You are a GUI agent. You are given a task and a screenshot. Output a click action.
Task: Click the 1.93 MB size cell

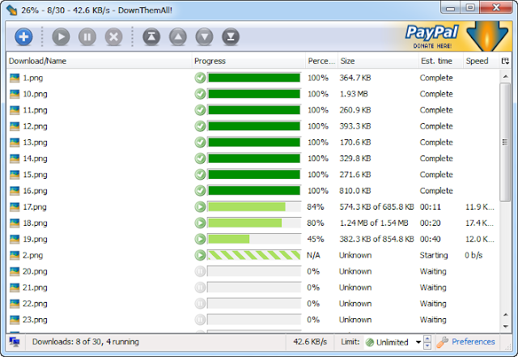(354, 94)
